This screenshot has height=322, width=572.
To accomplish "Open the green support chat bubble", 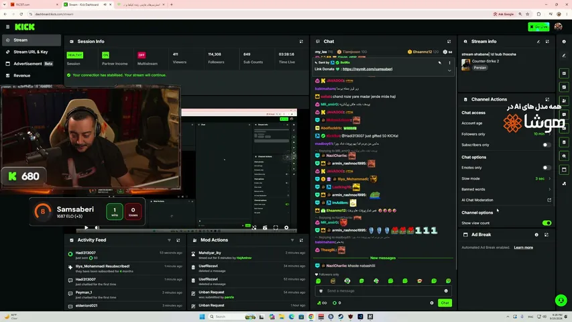I will click(561, 301).
